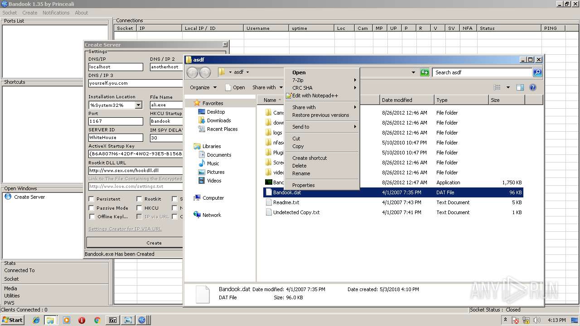The width and height of the screenshot is (580, 326).
Task: Choose Properties in context menu
Action: (322, 185)
